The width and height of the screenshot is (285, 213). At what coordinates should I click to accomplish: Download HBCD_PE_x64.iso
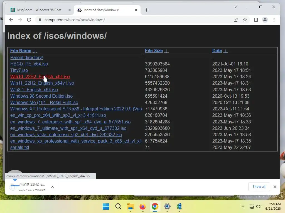[29, 64]
